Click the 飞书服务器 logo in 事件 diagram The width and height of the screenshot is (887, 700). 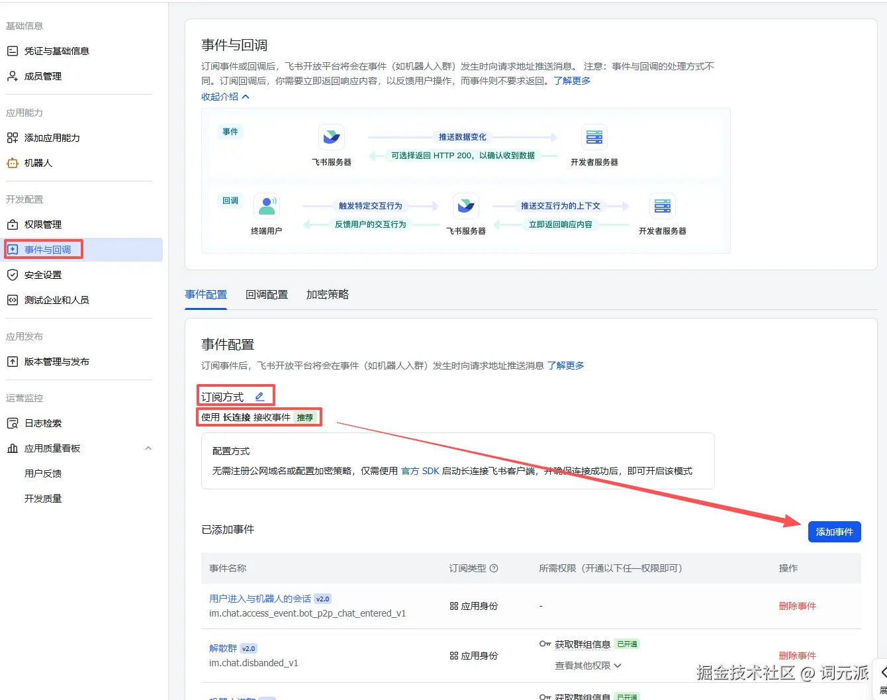(x=331, y=138)
